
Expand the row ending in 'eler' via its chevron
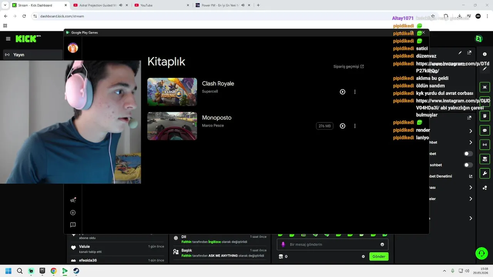(x=471, y=199)
